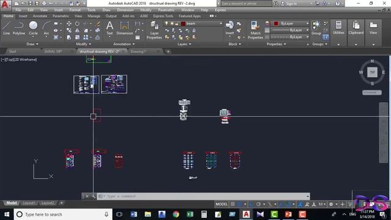The width and height of the screenshot is (391, 220).
Task: Click Match Properties tool
Action: (255, 30)
